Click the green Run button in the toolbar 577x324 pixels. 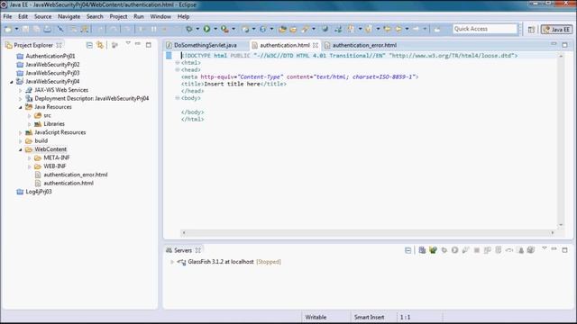206,29
